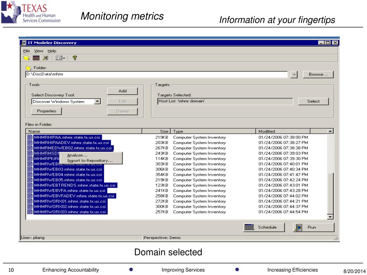The image size is (367, 275).
Task: Click the file icon beside MHMRWEBVFADEV.mhmr.state.tx.us.csi
Action: point(30,196)
